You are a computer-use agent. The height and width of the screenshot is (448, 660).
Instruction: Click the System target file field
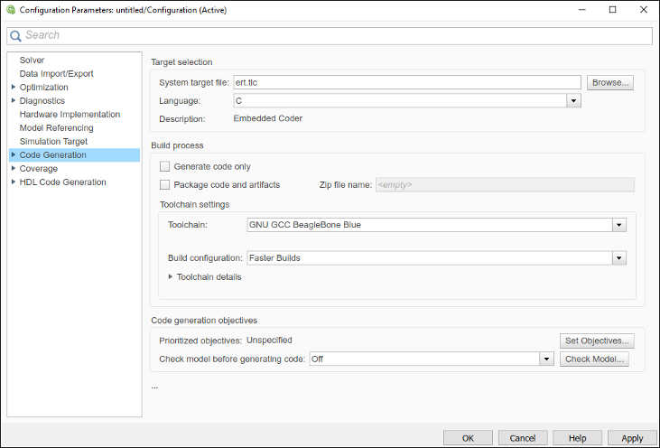[406, 82]
